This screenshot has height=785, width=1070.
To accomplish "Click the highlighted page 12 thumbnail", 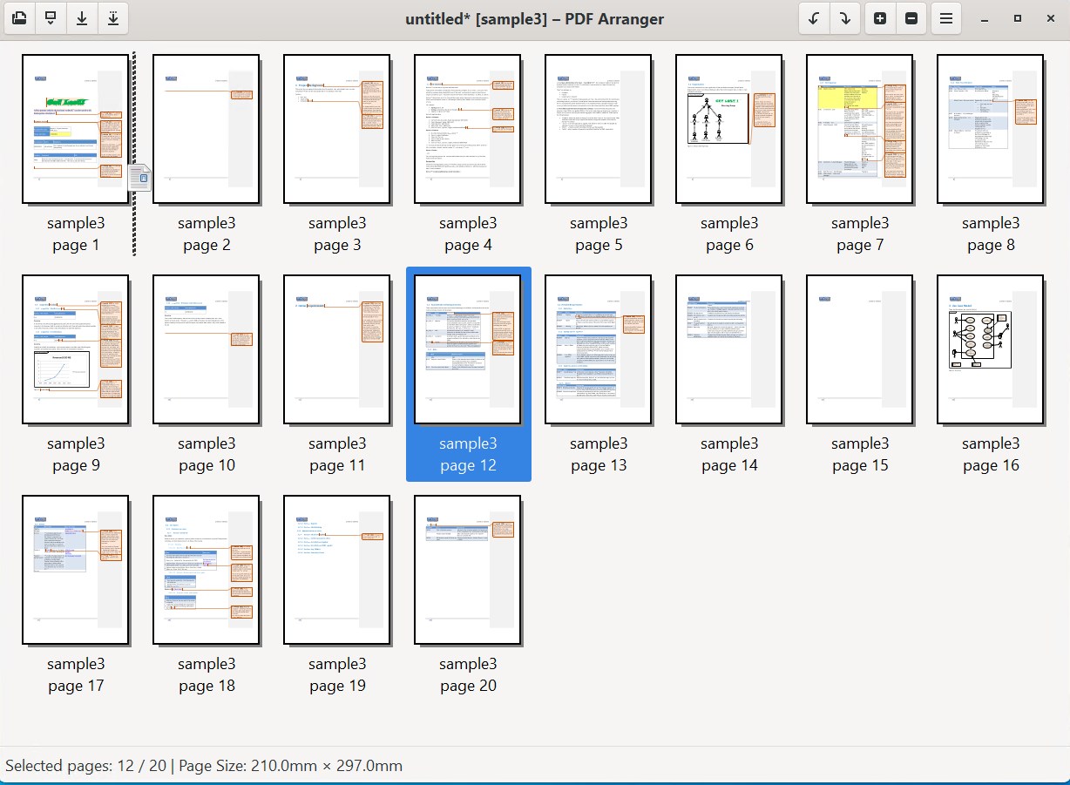I will 468,349.
